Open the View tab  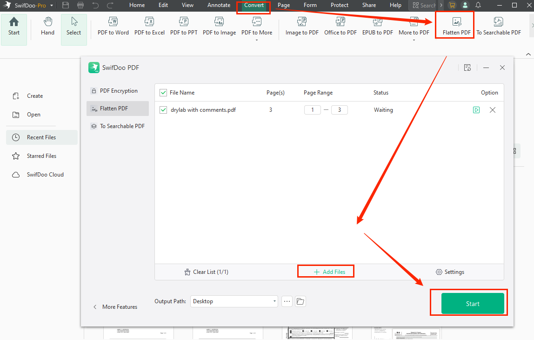pos(187,5)
